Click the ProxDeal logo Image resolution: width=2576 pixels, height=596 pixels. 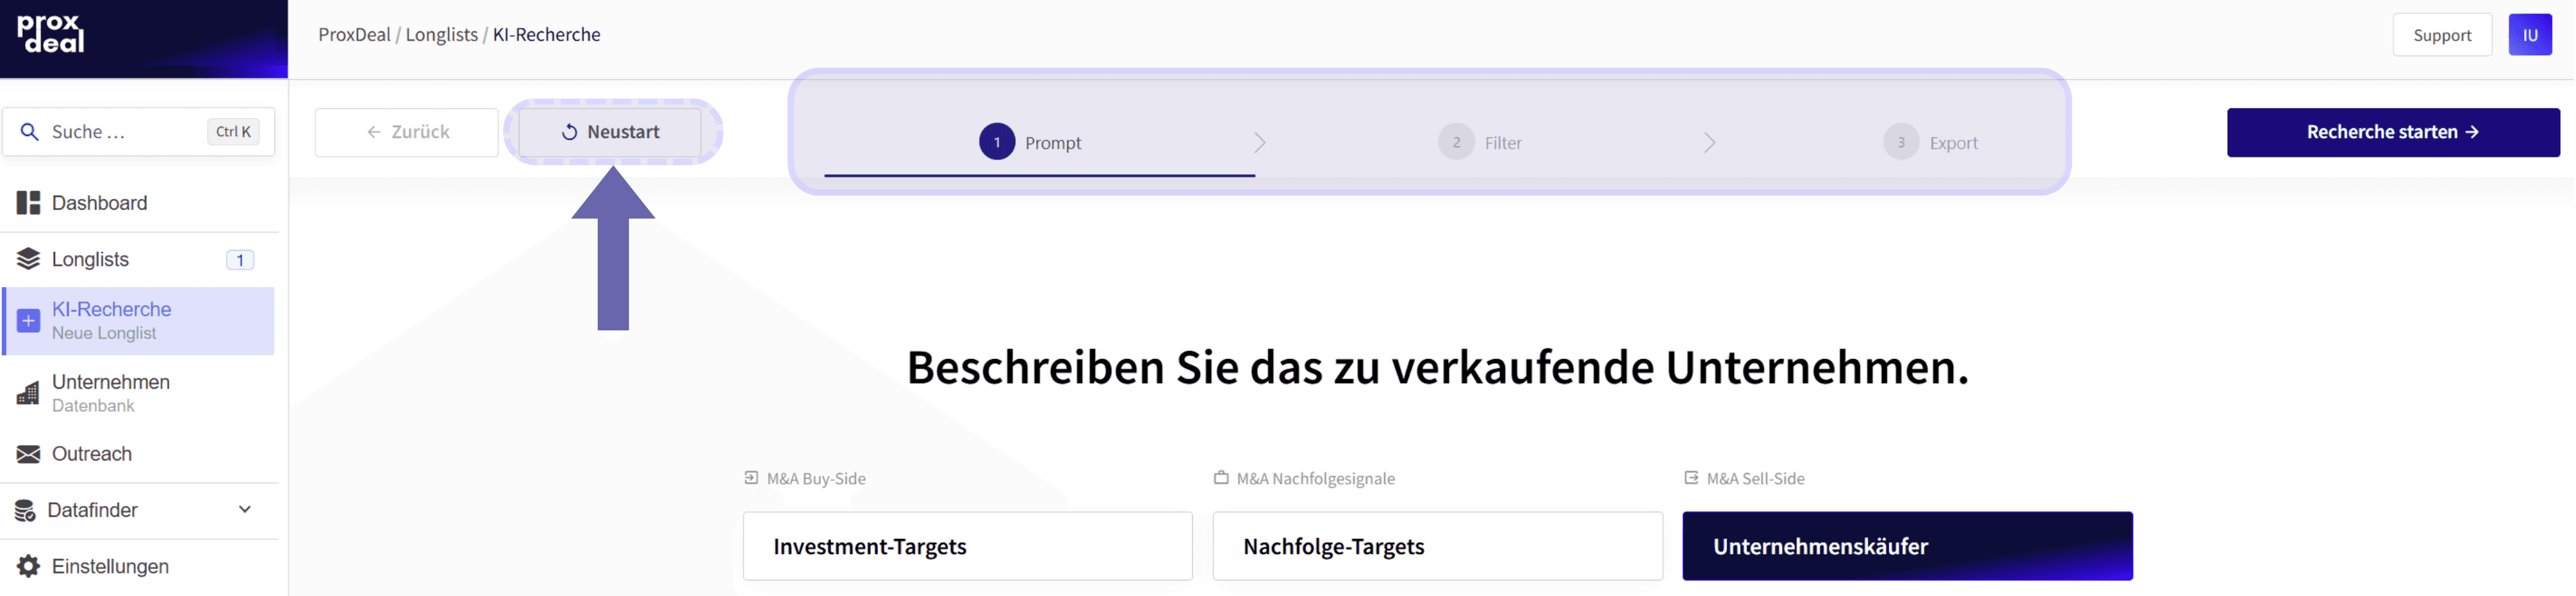pyautogui.click(x=50, y=34)
